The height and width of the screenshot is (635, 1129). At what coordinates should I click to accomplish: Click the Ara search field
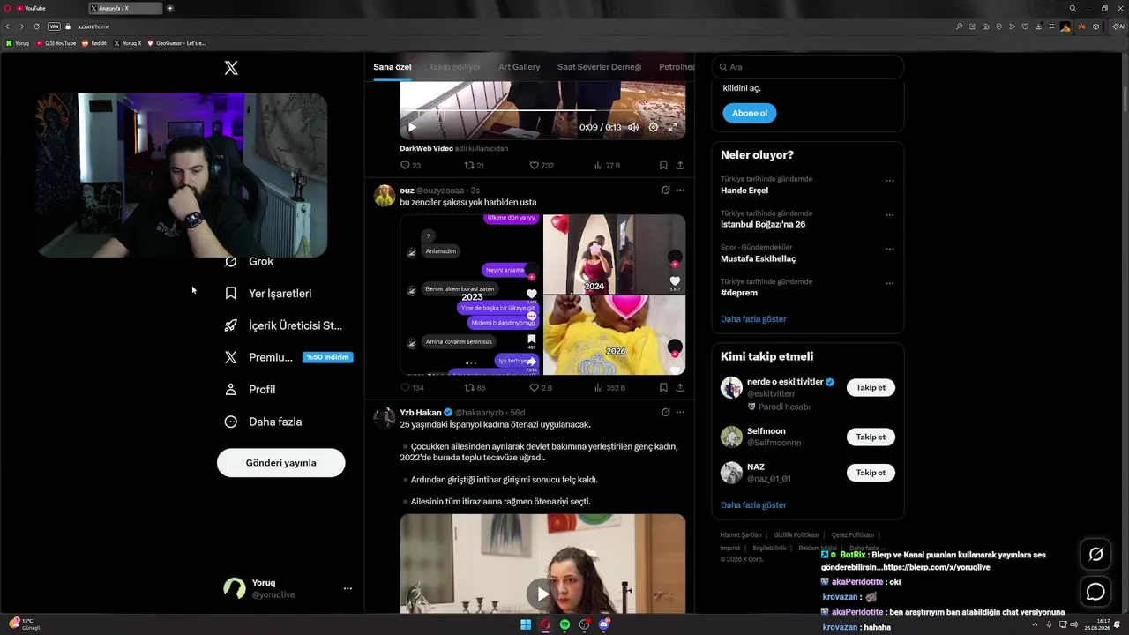[x=807, y=67]
